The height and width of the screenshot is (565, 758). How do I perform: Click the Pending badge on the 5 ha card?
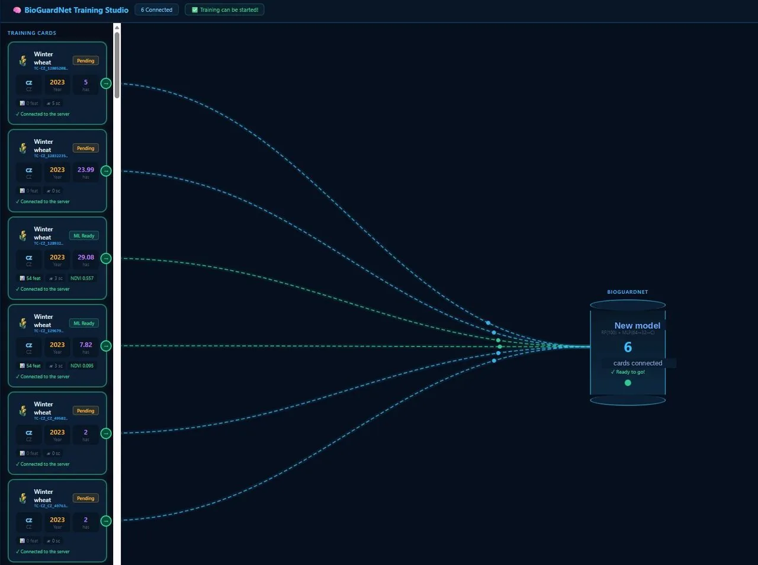(86, 61)
